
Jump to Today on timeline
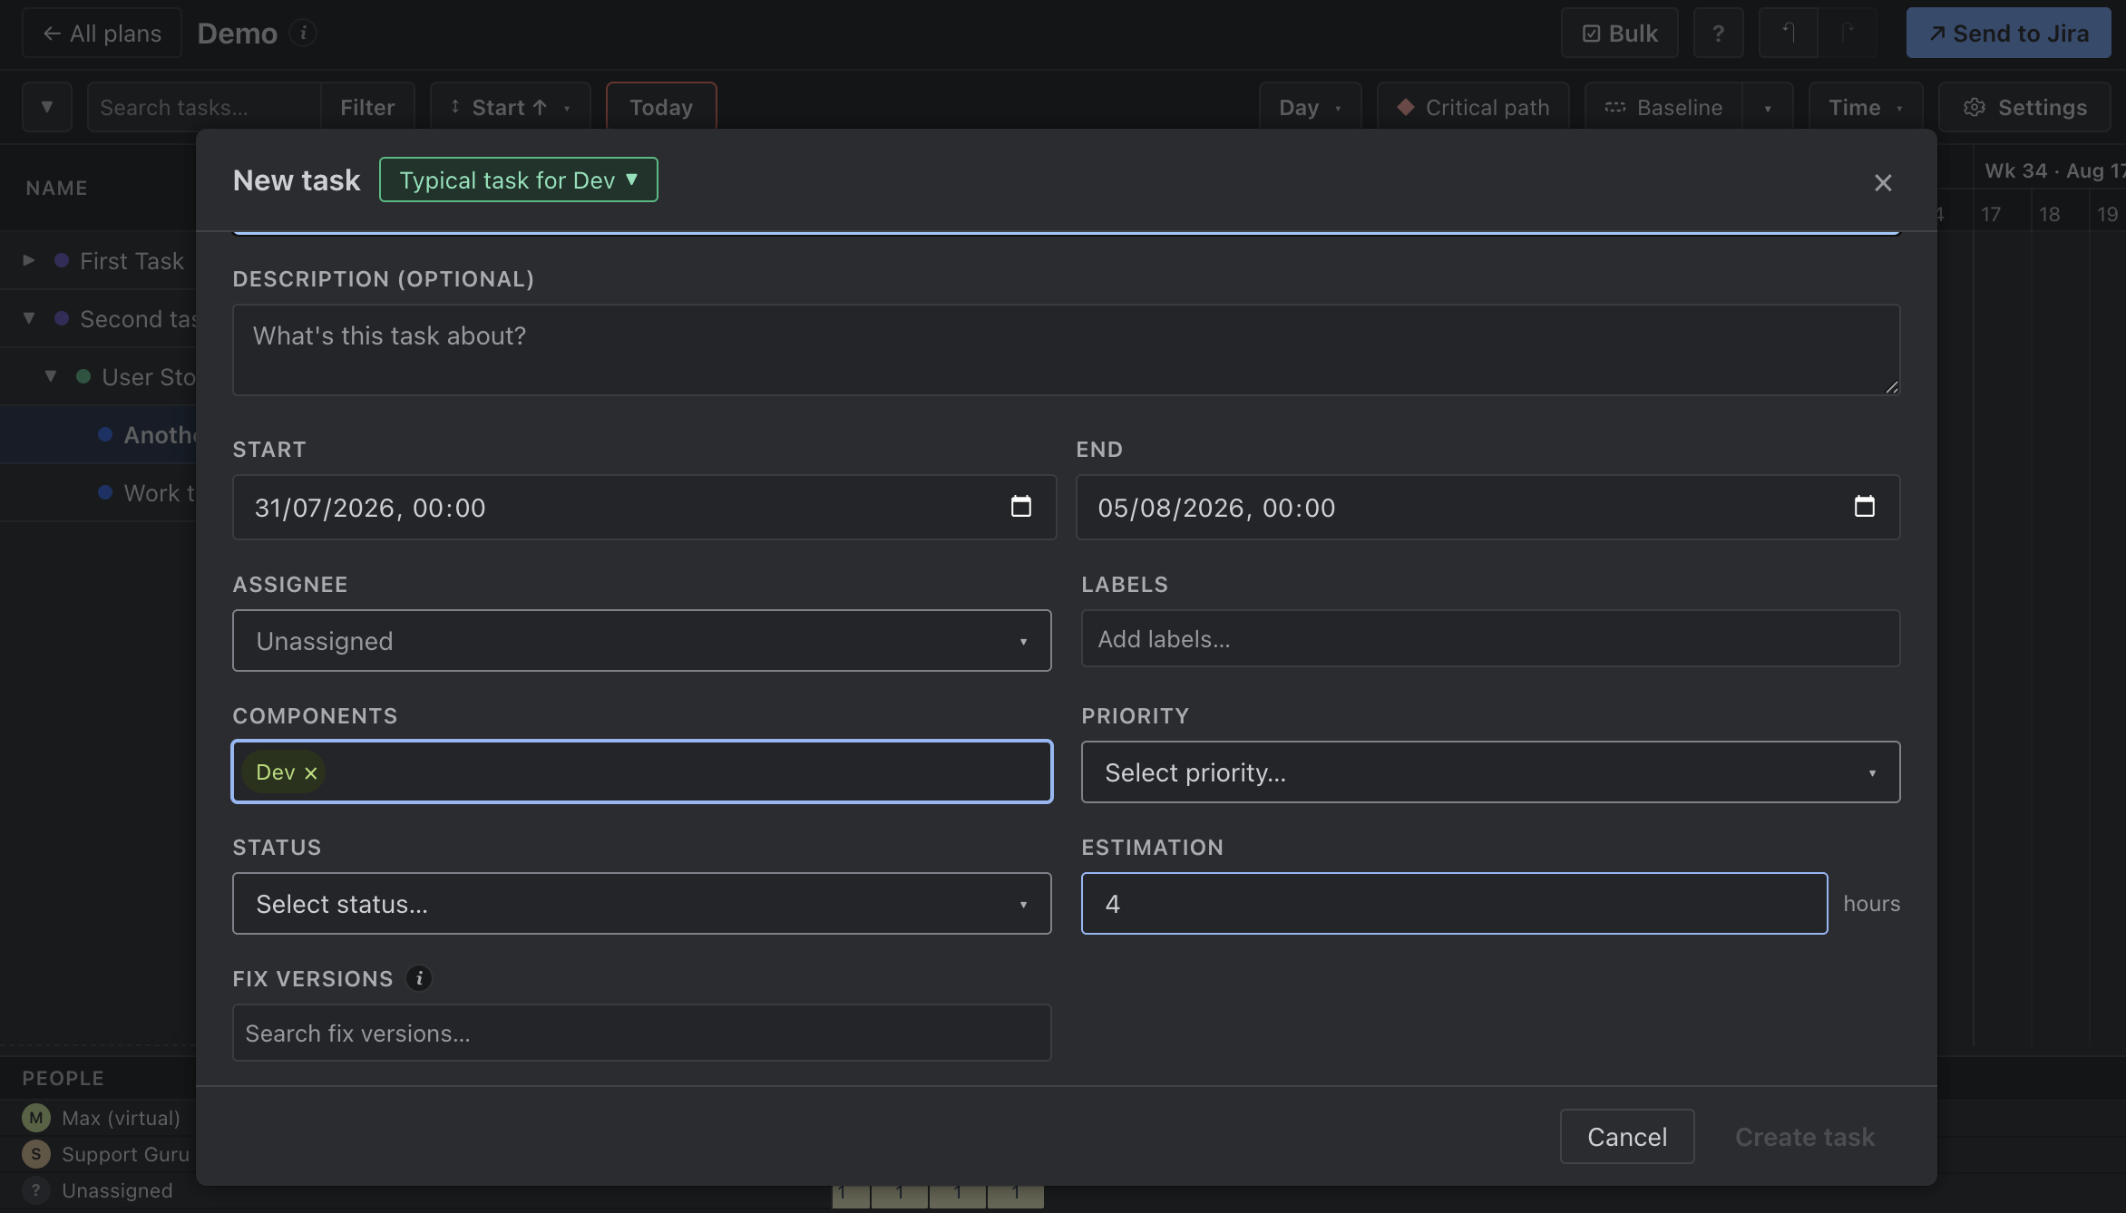click(x=661, y=107)
